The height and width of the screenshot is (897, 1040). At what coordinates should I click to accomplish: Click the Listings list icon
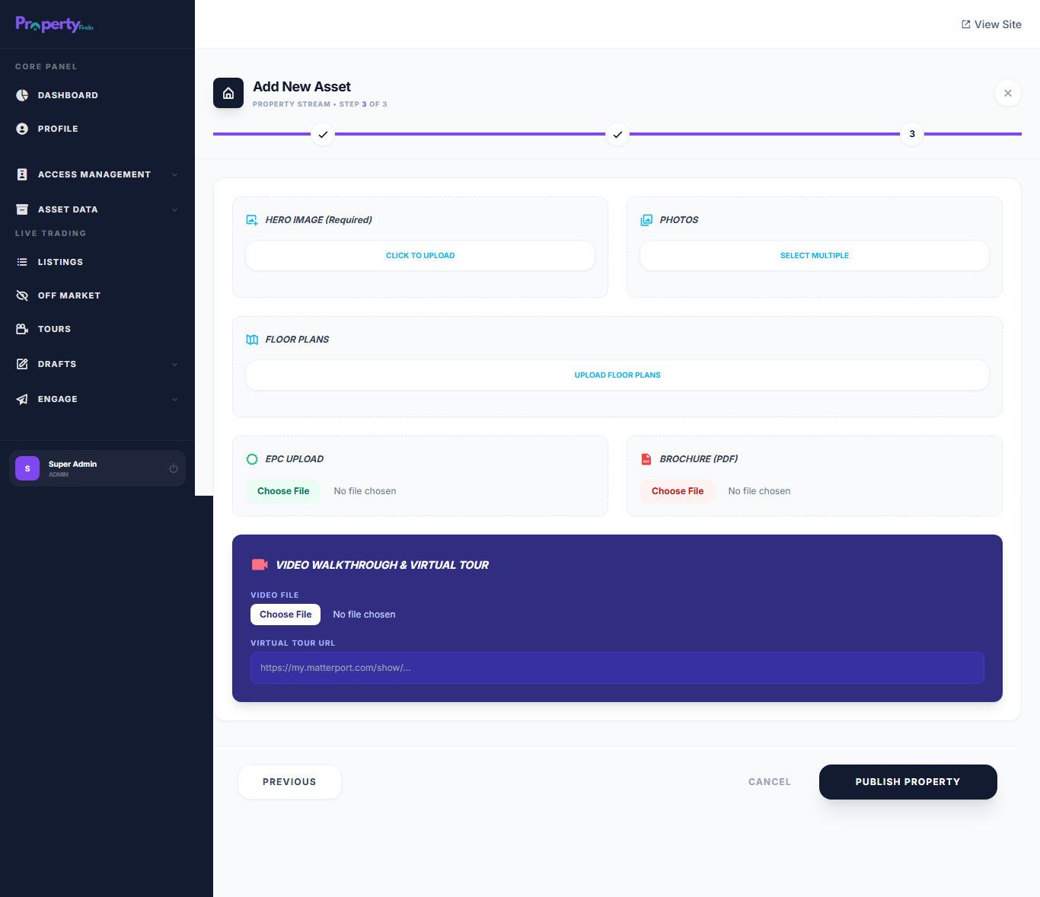pos(22,262)
